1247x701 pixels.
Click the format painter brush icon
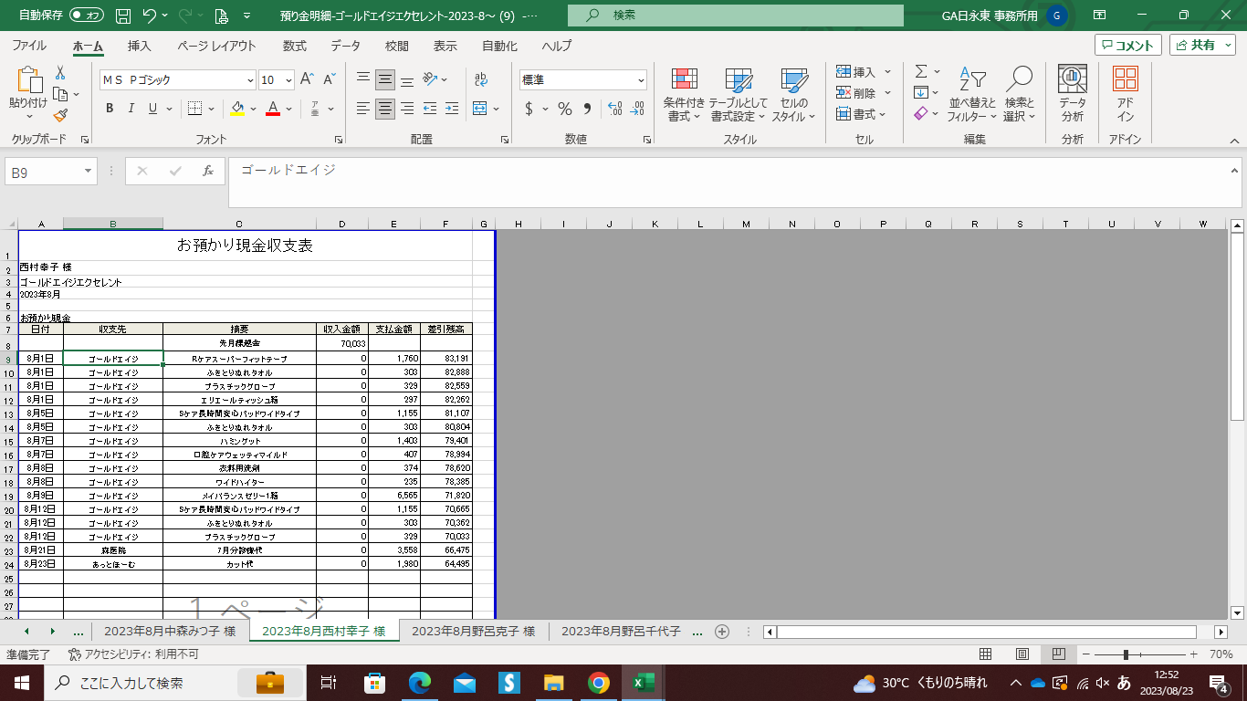point(60,115)
